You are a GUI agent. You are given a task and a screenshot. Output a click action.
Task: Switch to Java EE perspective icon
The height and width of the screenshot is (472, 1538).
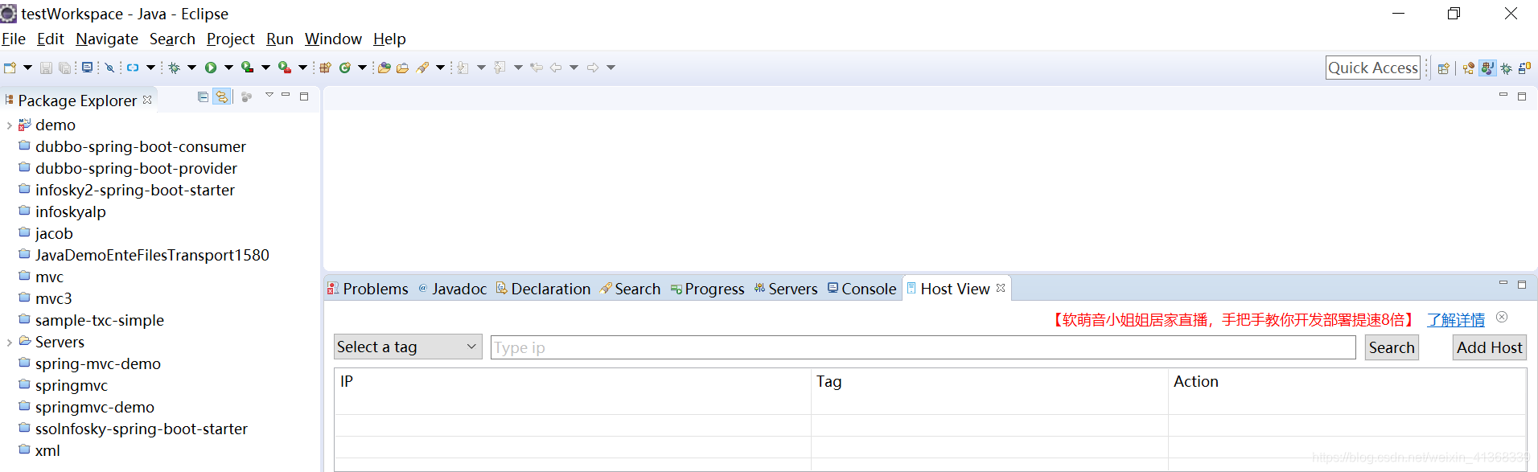(x=1469, y=68)
